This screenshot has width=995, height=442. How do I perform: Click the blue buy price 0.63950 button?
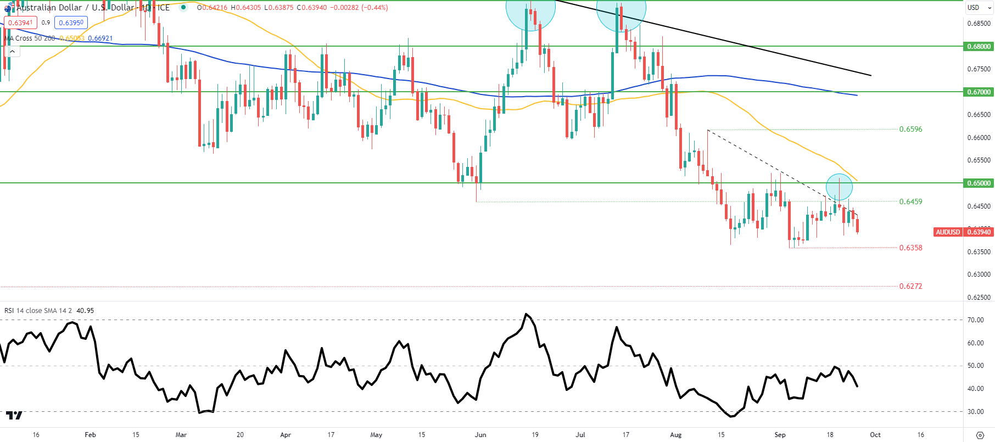71,23
